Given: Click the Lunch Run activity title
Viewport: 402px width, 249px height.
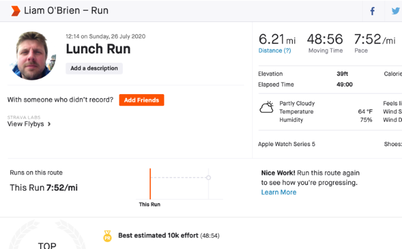Looking at the screenshot, I should 98,49.
